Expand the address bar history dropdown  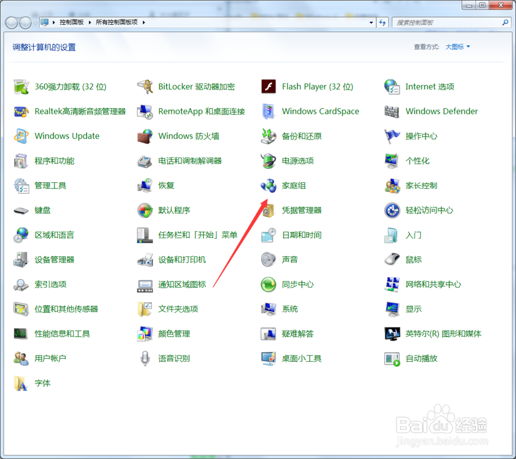click(x=371, y=22)
